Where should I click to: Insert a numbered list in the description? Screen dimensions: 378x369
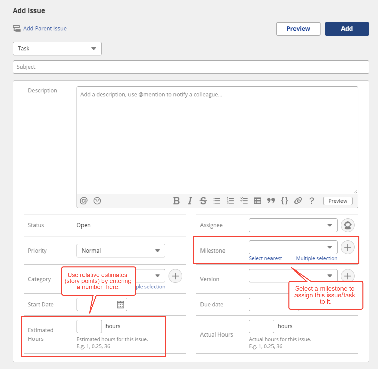click(x=230, y=201)
